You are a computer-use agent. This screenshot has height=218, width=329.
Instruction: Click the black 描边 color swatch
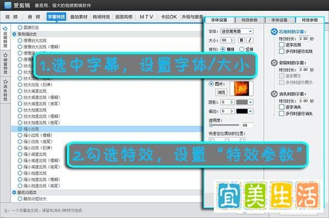point(242,111)
